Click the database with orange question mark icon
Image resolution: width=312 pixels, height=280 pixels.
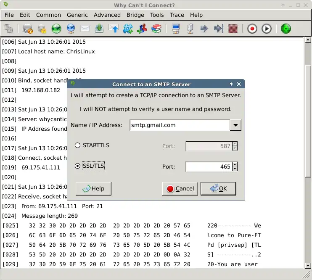click(27, 29)
